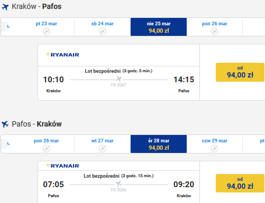
Task: Click the no-flight icon under czw 29 mar
Action: coord(215,149)
